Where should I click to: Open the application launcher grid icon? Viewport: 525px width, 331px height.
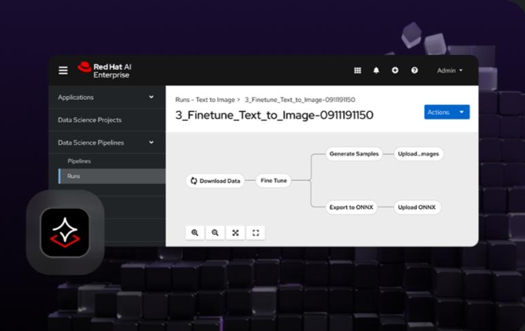tap(358, 71)
